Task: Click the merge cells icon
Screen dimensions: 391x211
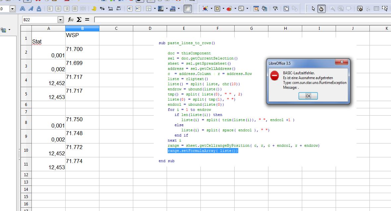Action: (x=83, y=9)
